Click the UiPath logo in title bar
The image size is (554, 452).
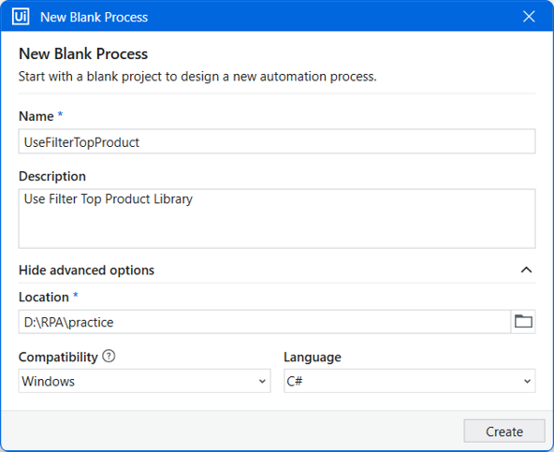point(21,17)
